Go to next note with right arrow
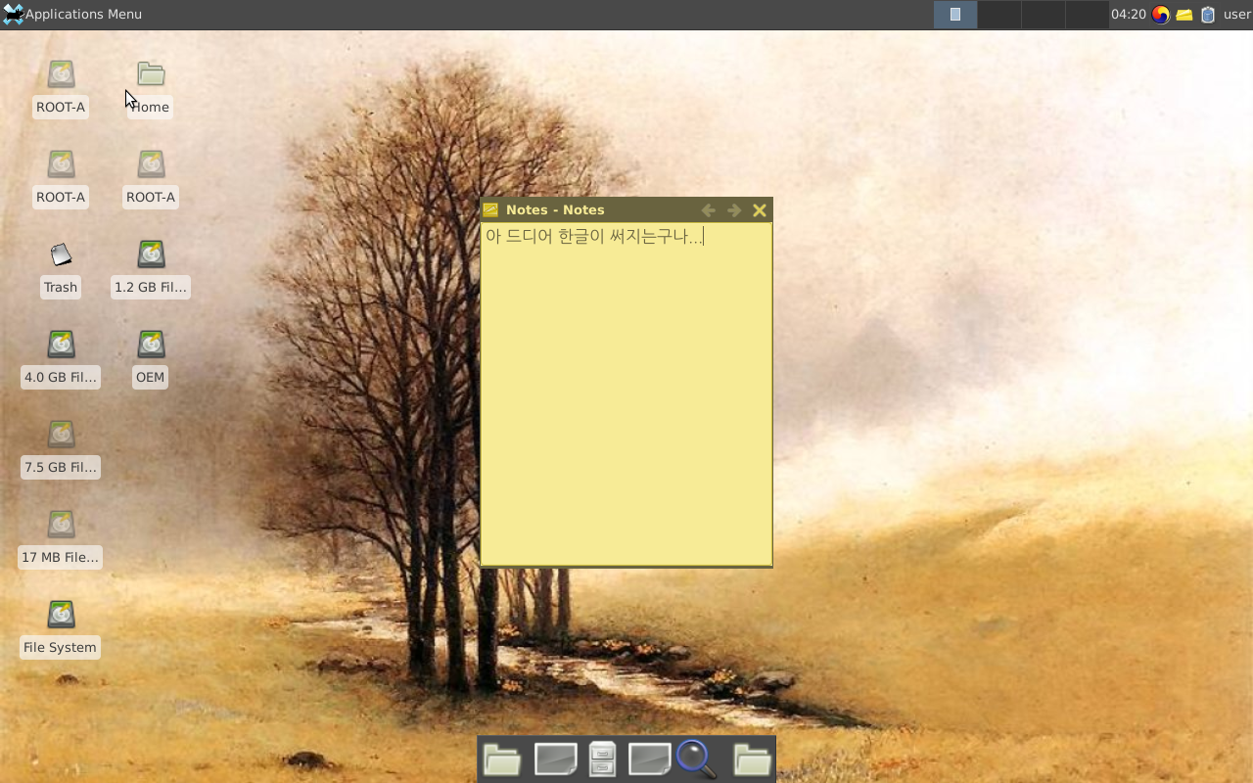1253x783 pixels. coord(734,210)
